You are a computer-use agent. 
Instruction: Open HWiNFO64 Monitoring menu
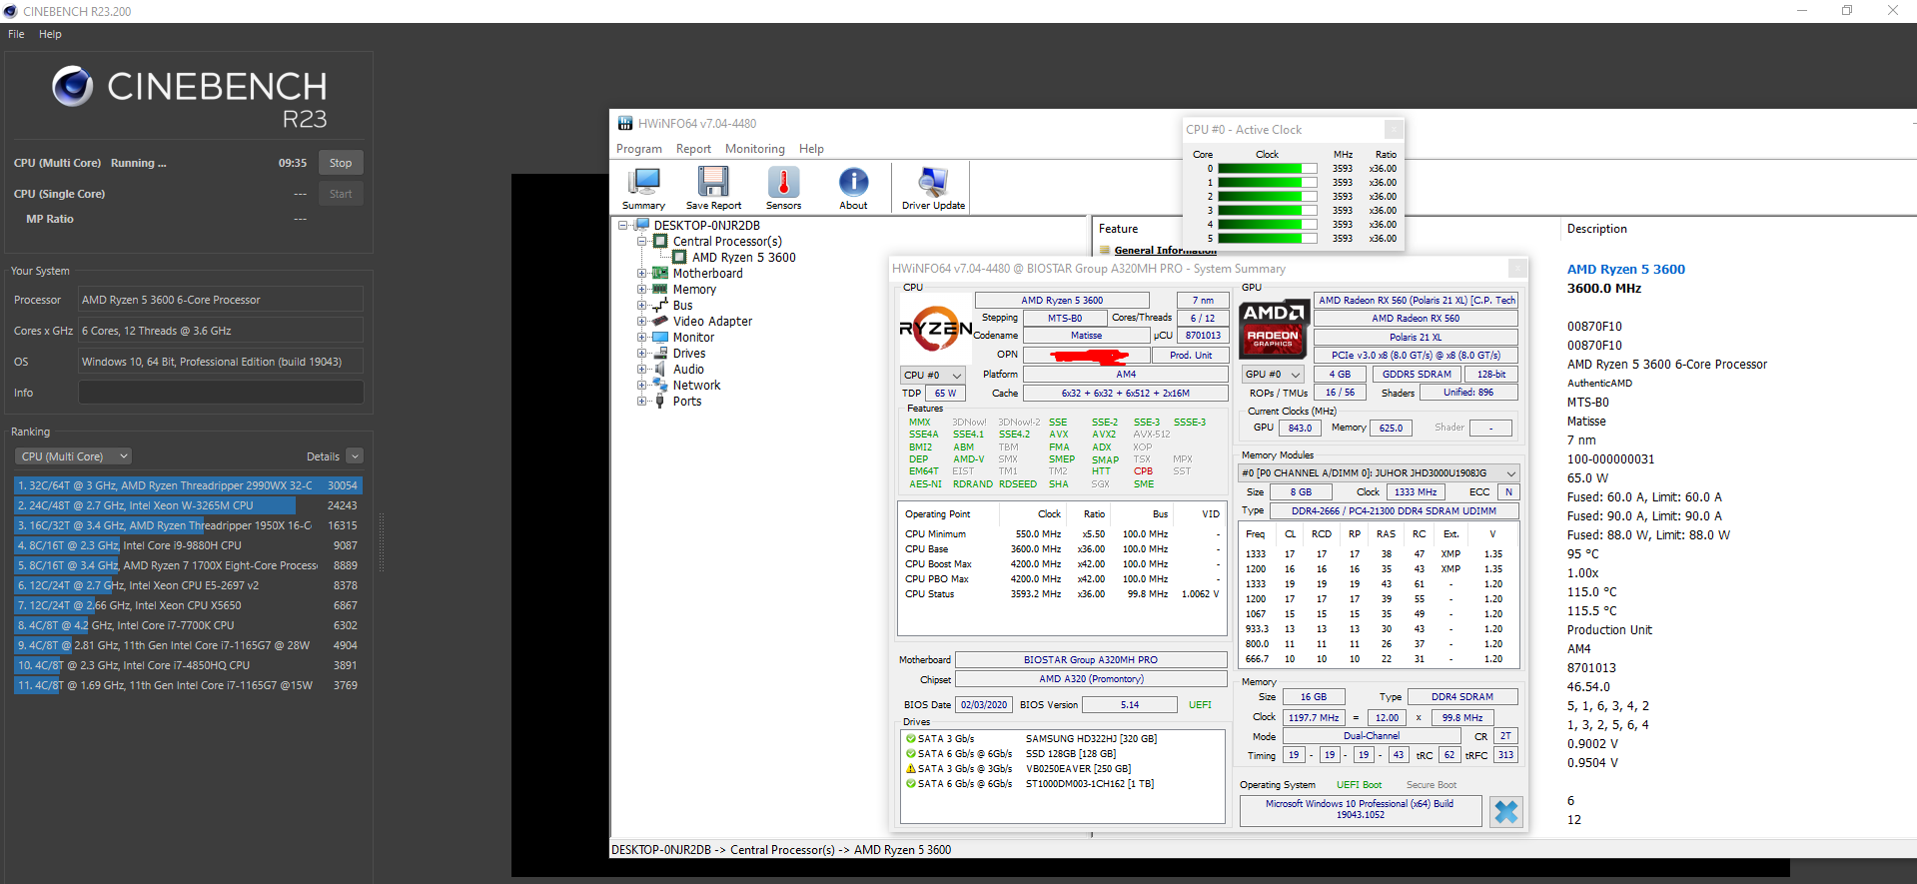pyautogui.click(x=755, y=149)
